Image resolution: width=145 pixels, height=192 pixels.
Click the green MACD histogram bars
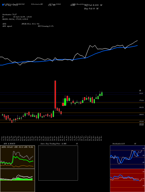(17, 179)
